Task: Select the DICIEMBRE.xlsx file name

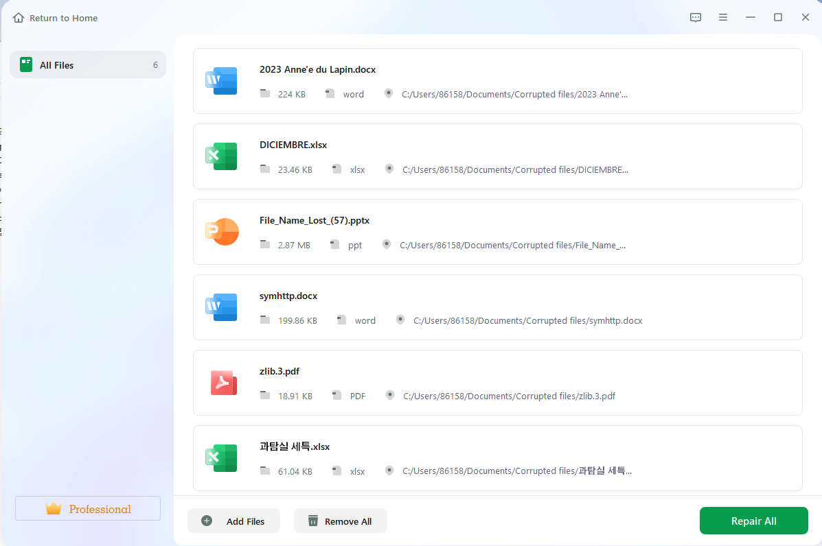Action: point(293,145)
